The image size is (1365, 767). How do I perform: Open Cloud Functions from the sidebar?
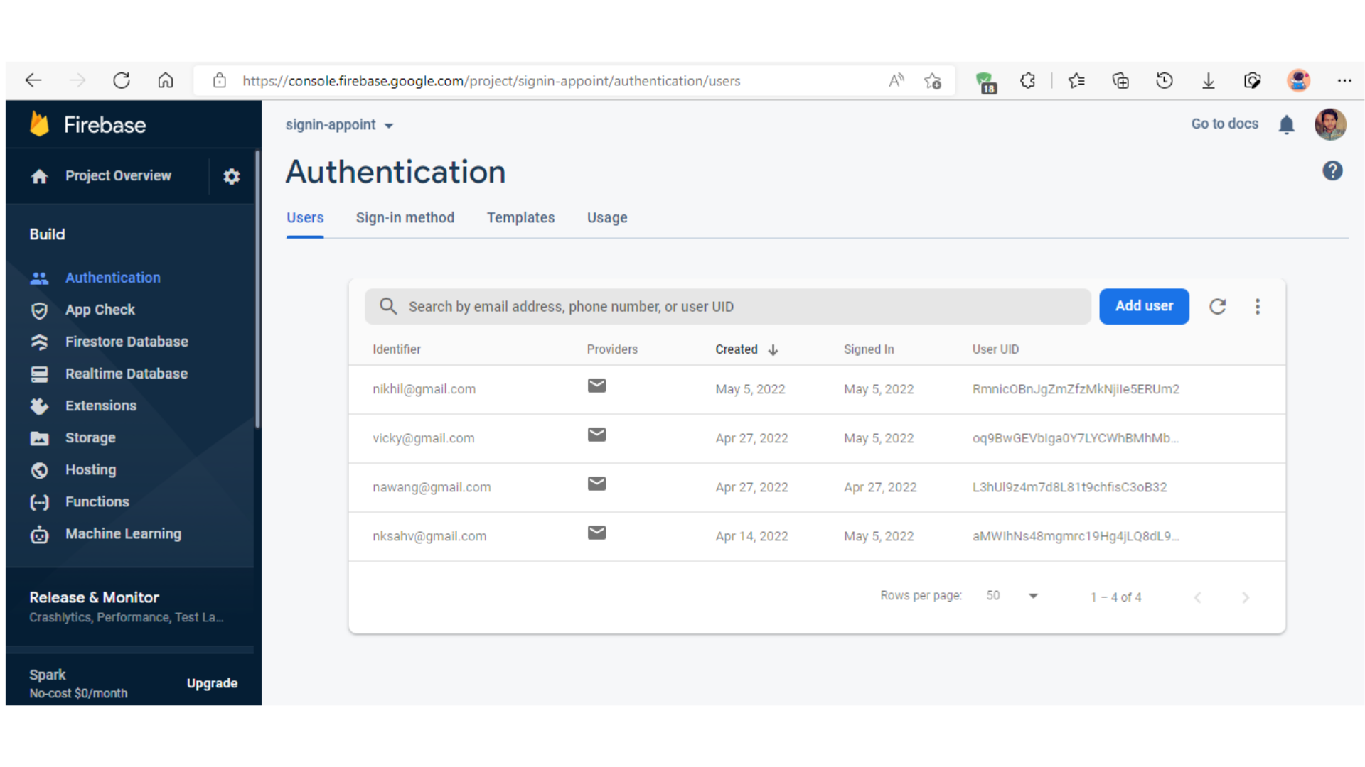click(96, 501)
